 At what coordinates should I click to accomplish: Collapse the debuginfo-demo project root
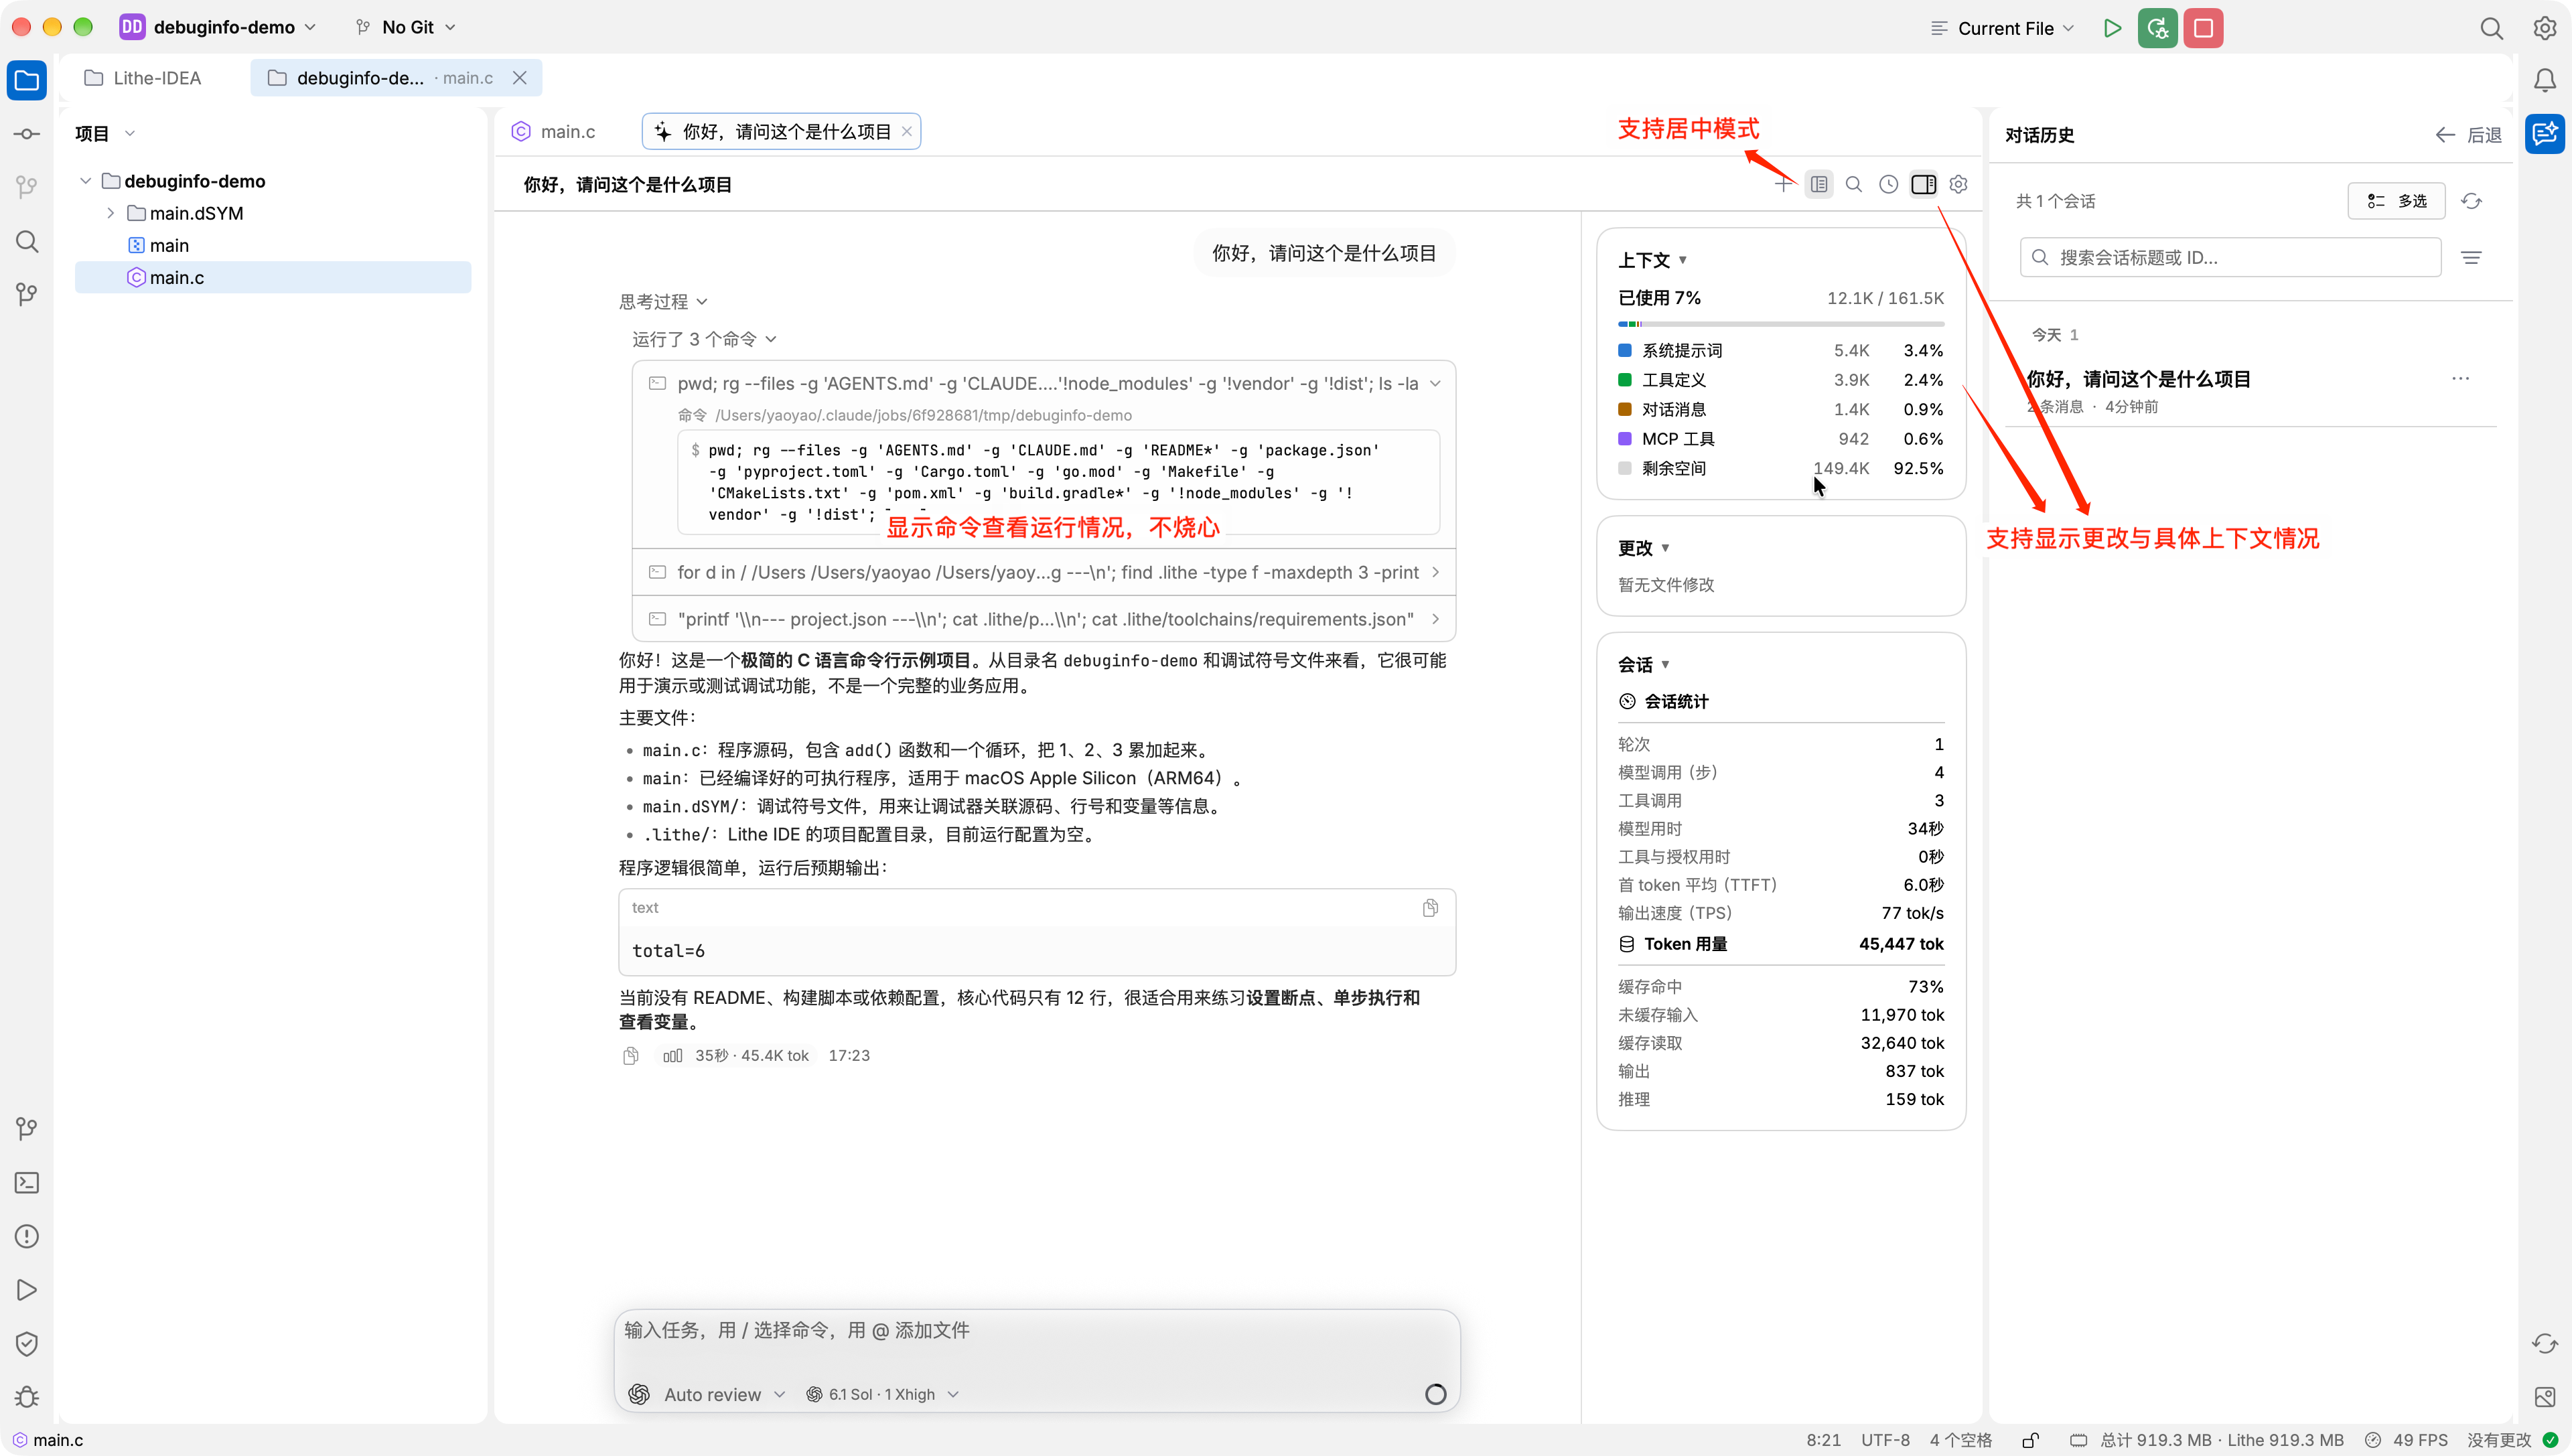85,181
